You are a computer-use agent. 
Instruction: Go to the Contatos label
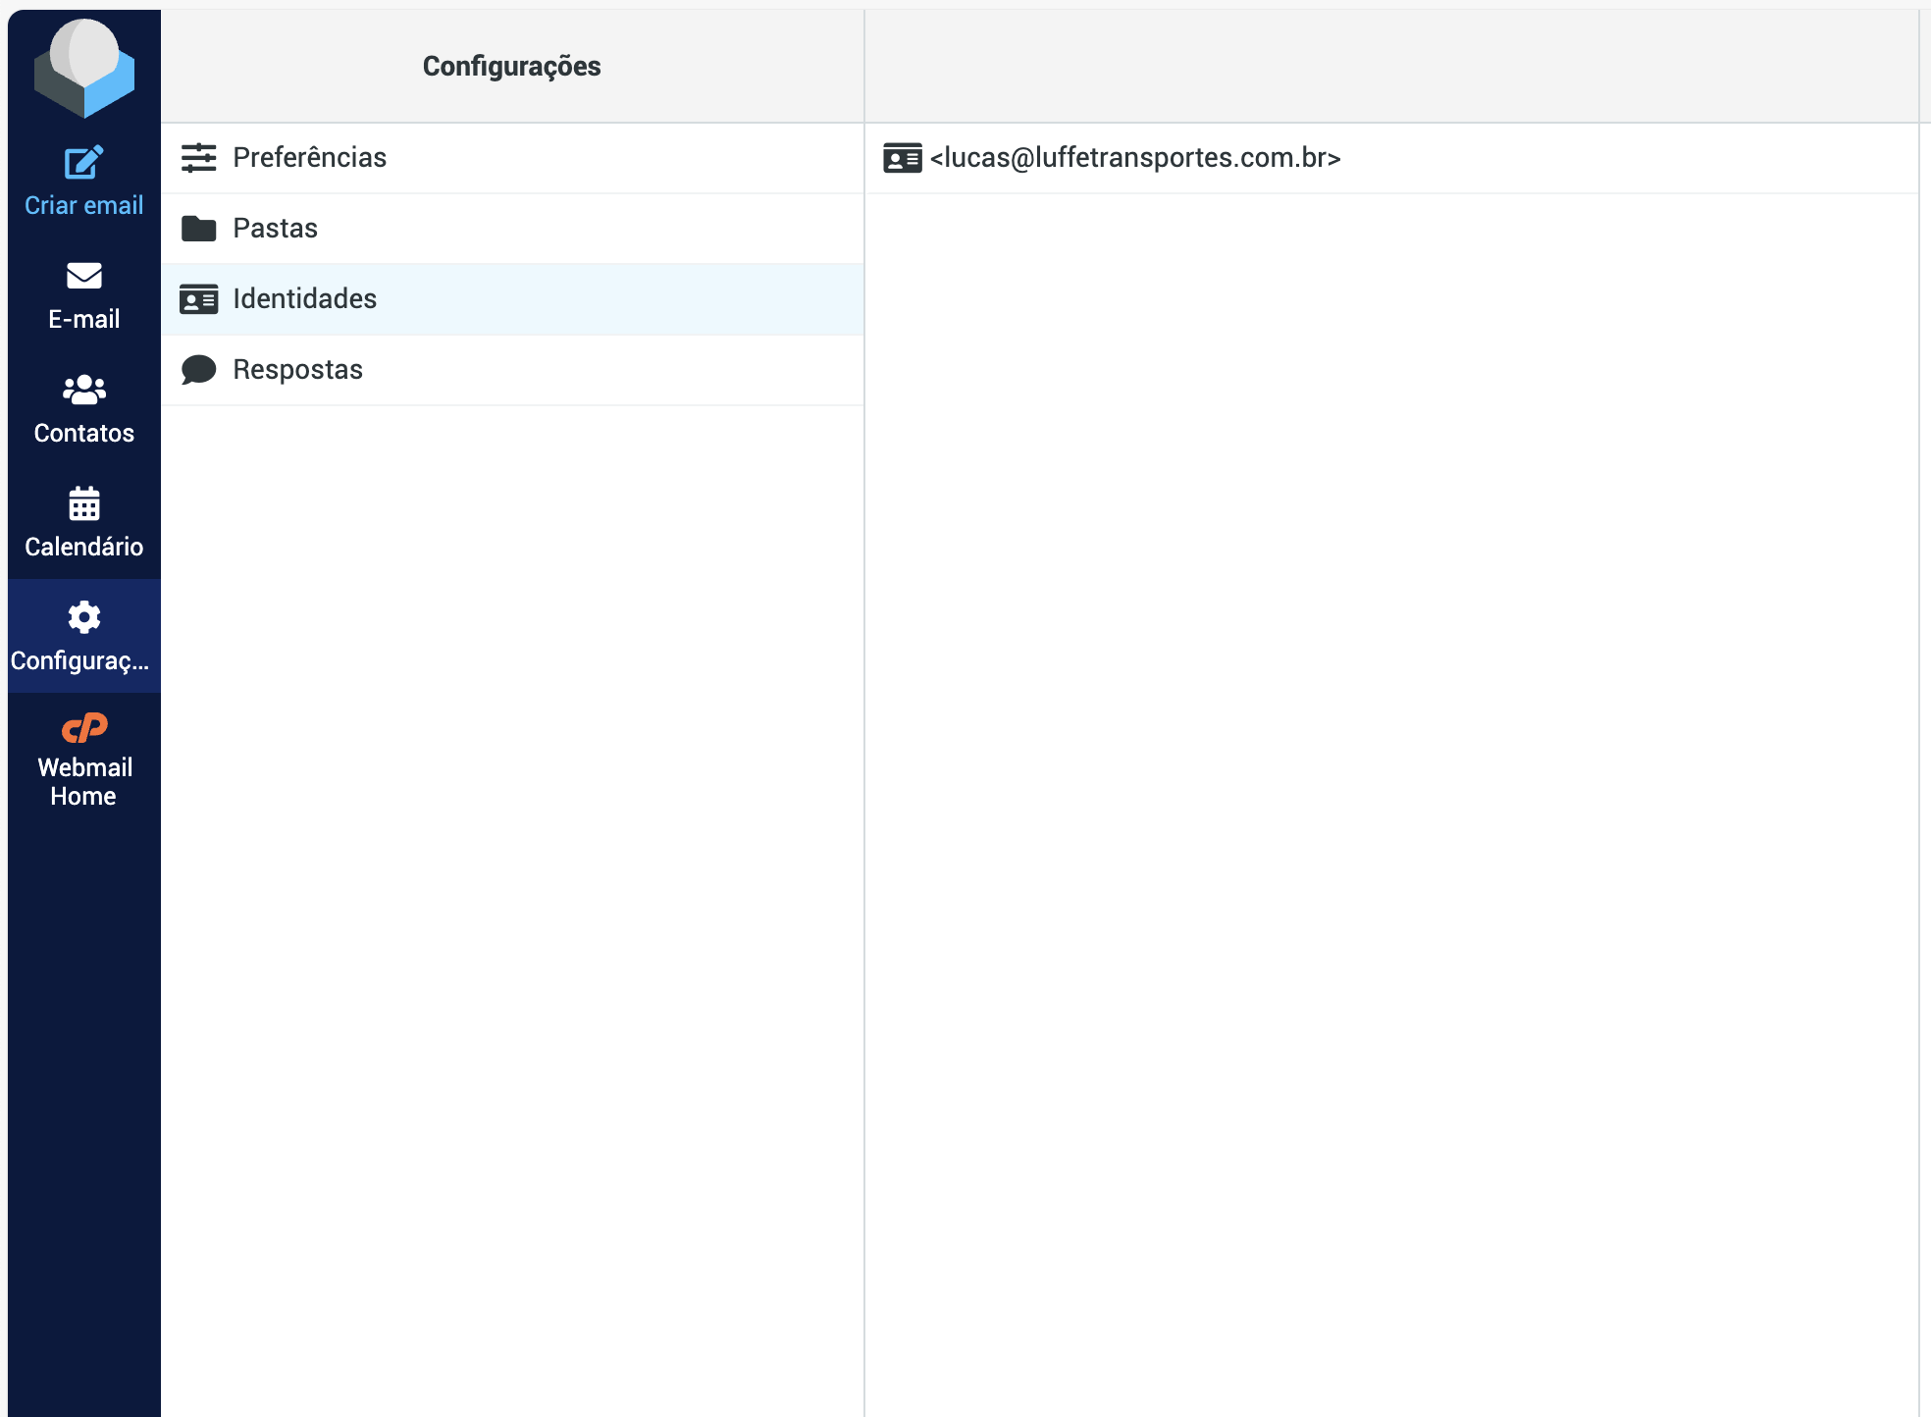coord(84,433)
